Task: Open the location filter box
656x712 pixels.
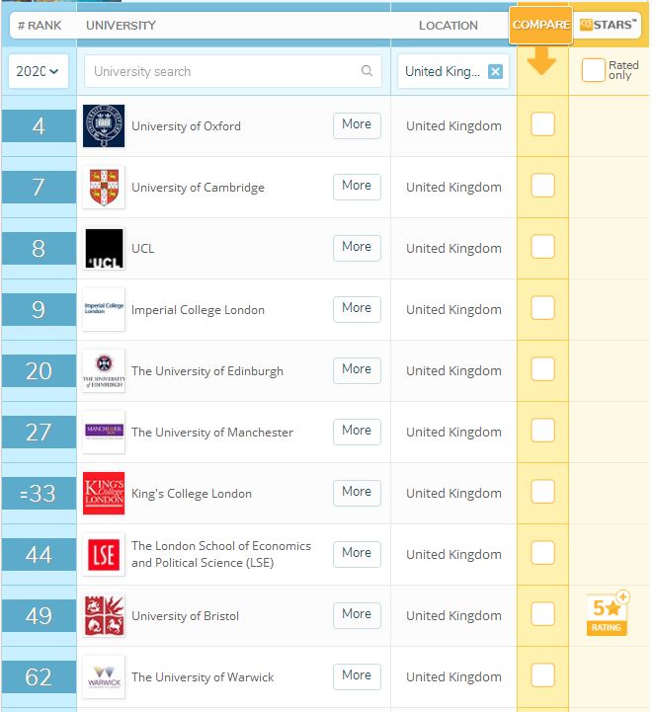Action: (x=452, y=71)
